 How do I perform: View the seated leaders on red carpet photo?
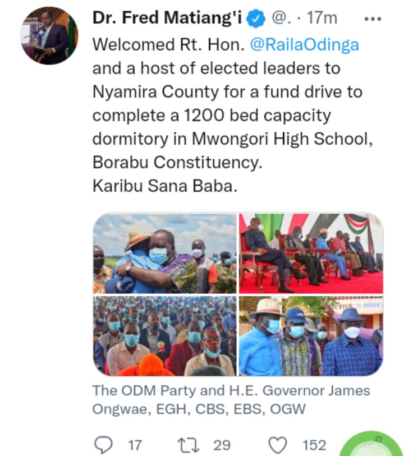311,254
